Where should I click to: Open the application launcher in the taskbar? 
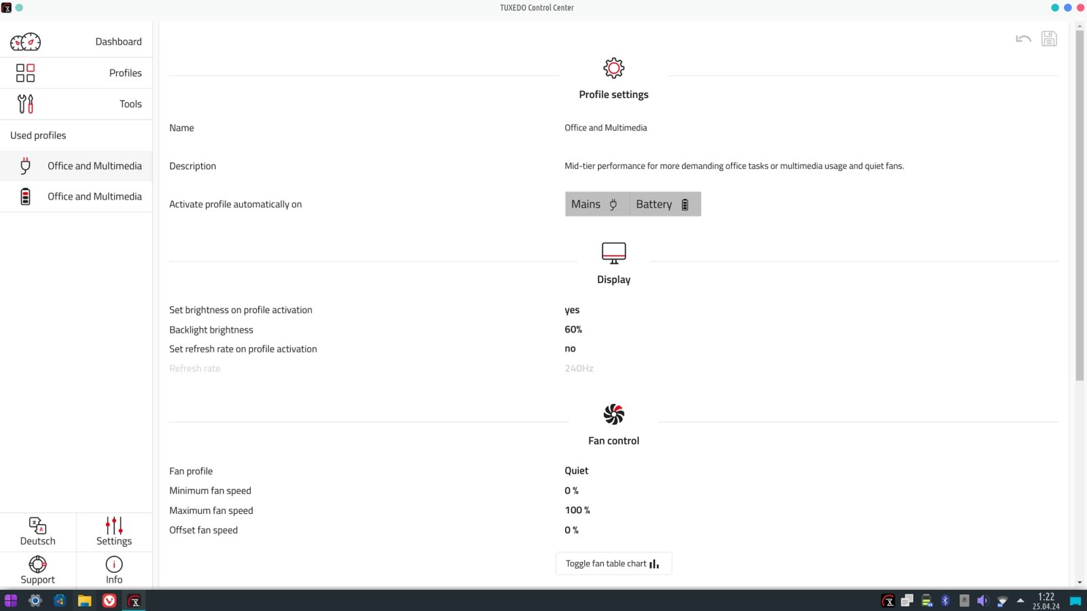pyautogui.click(x=11, y=601)
